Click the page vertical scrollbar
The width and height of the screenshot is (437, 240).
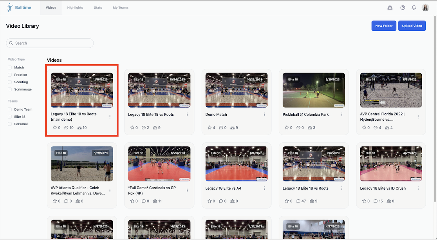click(435, 108)
